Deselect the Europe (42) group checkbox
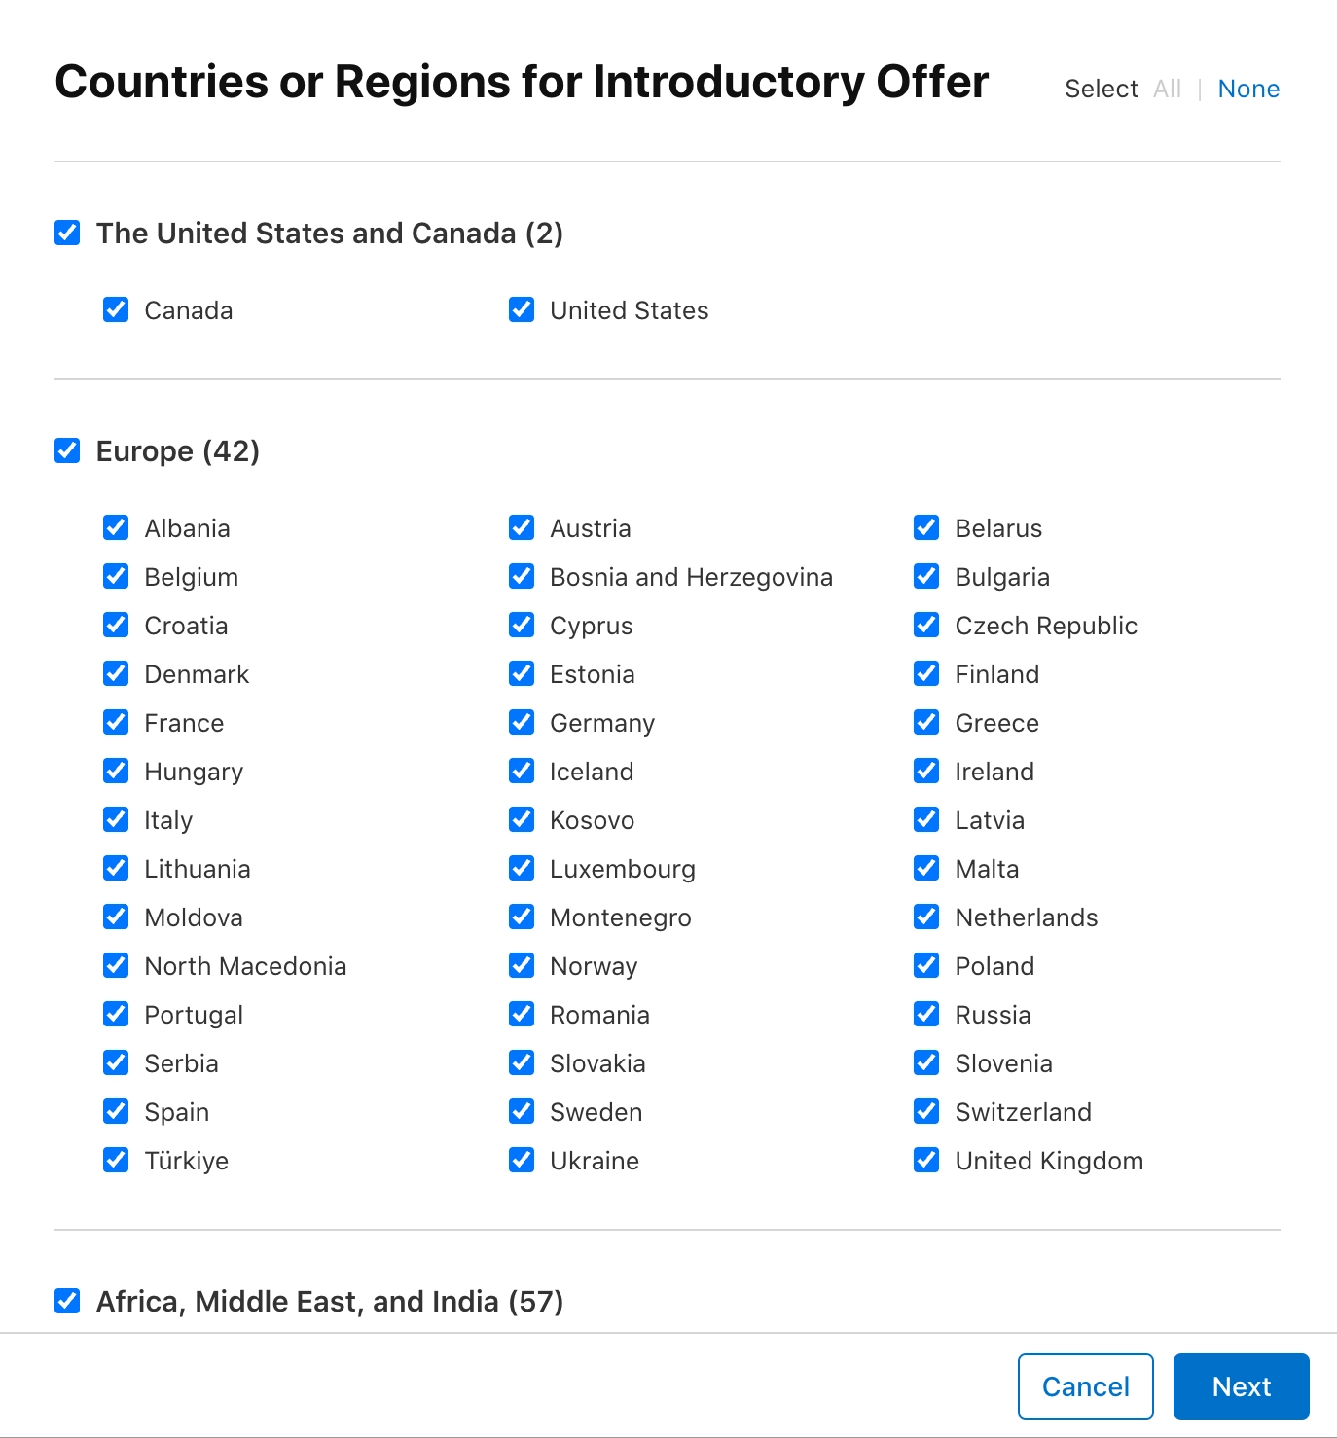The height and width of the screenshot is (1438, 1337). click(x=66, y=450)
